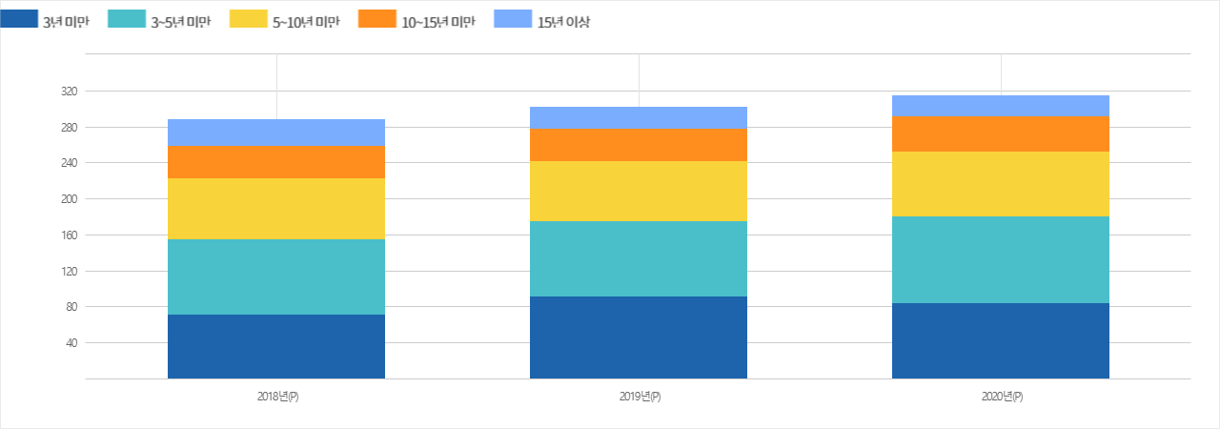Click the 2018년(P) axis label
1220x429 pixels.
click(277, 397)
